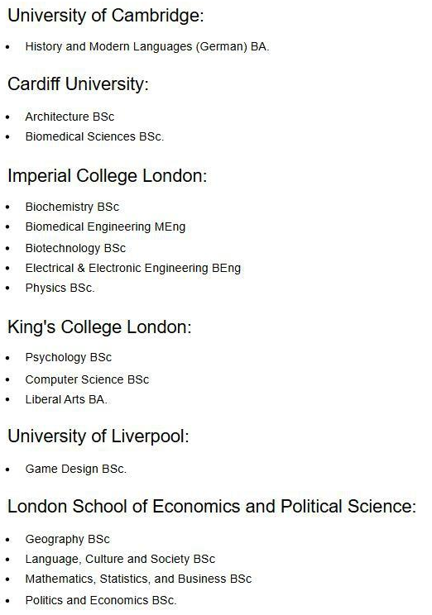Select Psychology BSc list item

[69, 357]
